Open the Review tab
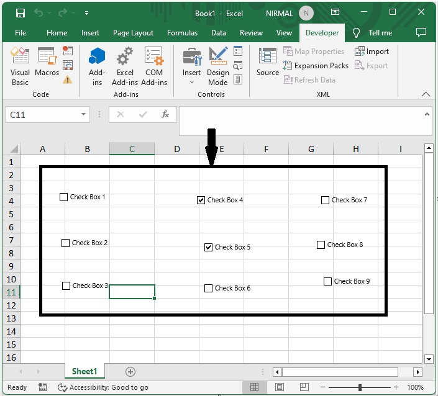The height and width of the screenshot is (396, 438). point(251,33)
